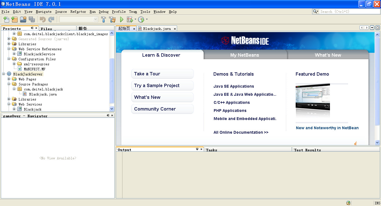Collapse the Configuration Files node
The width and height of the screenshot is (381, 206).
tap(9, 59)
